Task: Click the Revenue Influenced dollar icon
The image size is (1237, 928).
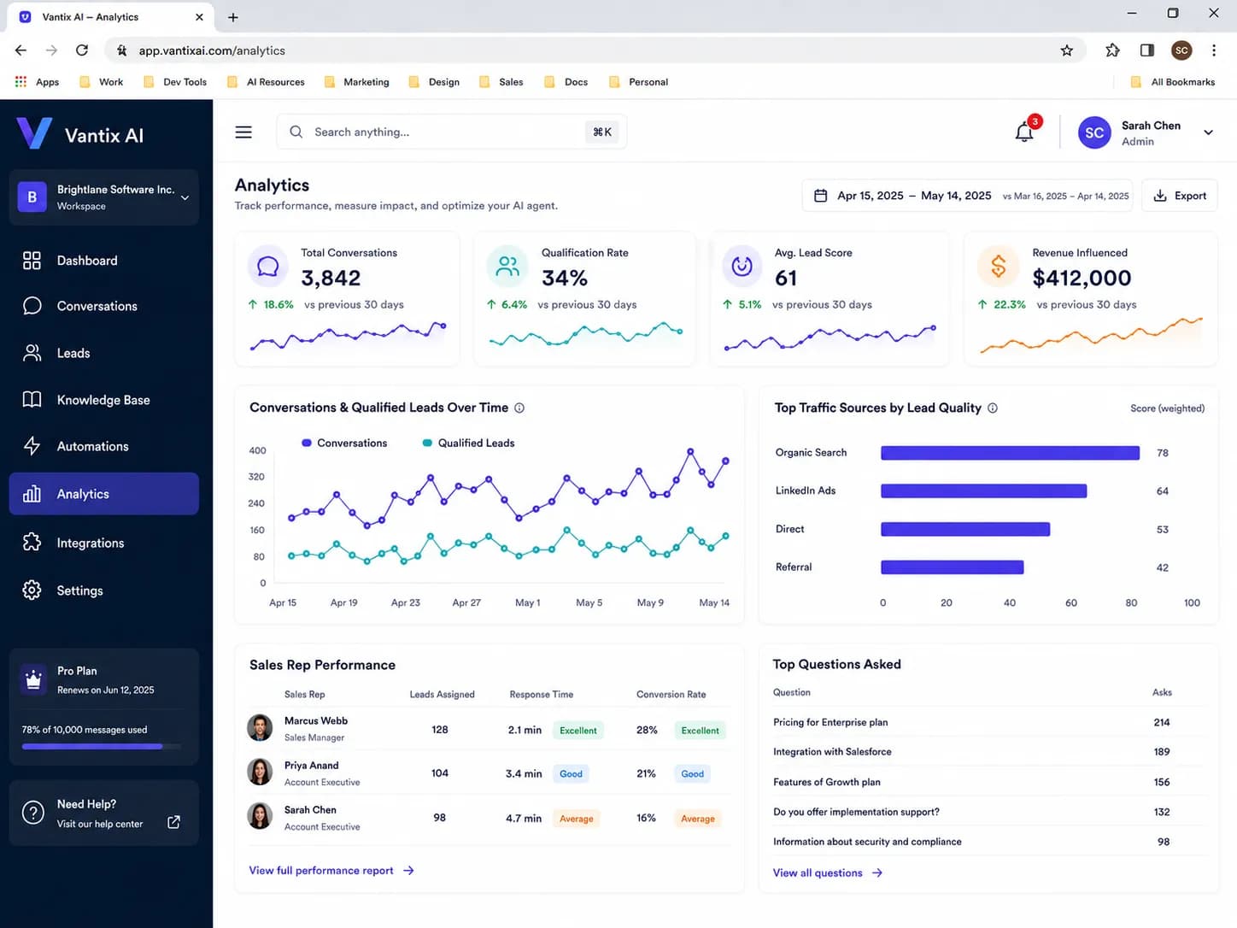Action: (x=998, y=267)
